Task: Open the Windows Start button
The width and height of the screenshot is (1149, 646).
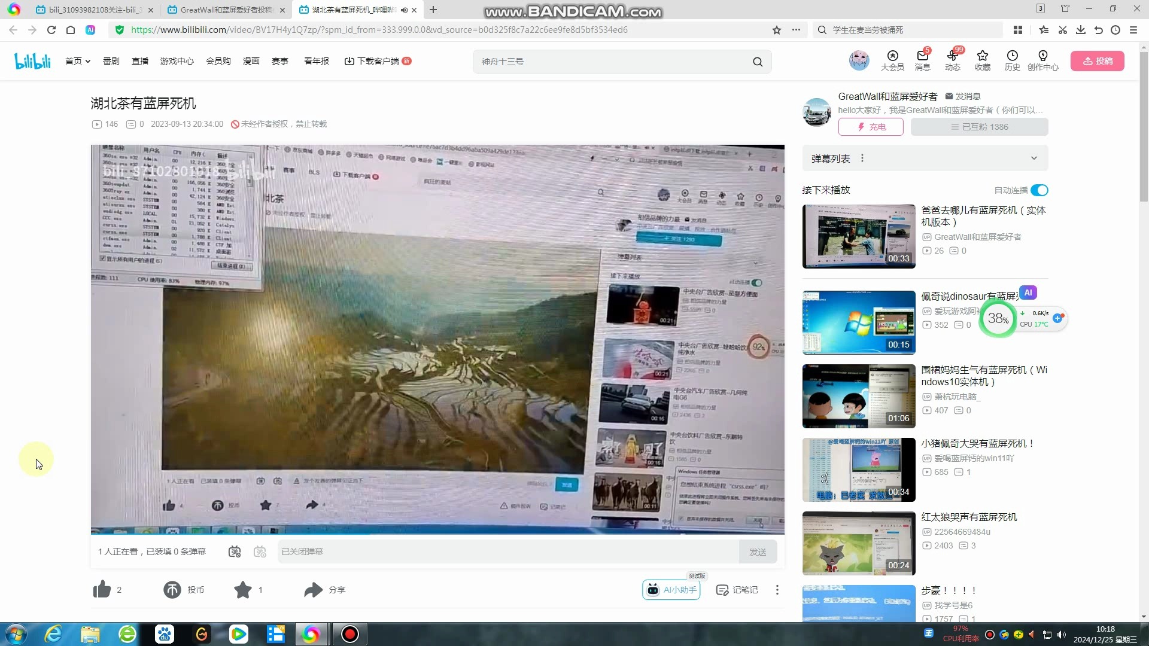Action: (x=16, y=634)
